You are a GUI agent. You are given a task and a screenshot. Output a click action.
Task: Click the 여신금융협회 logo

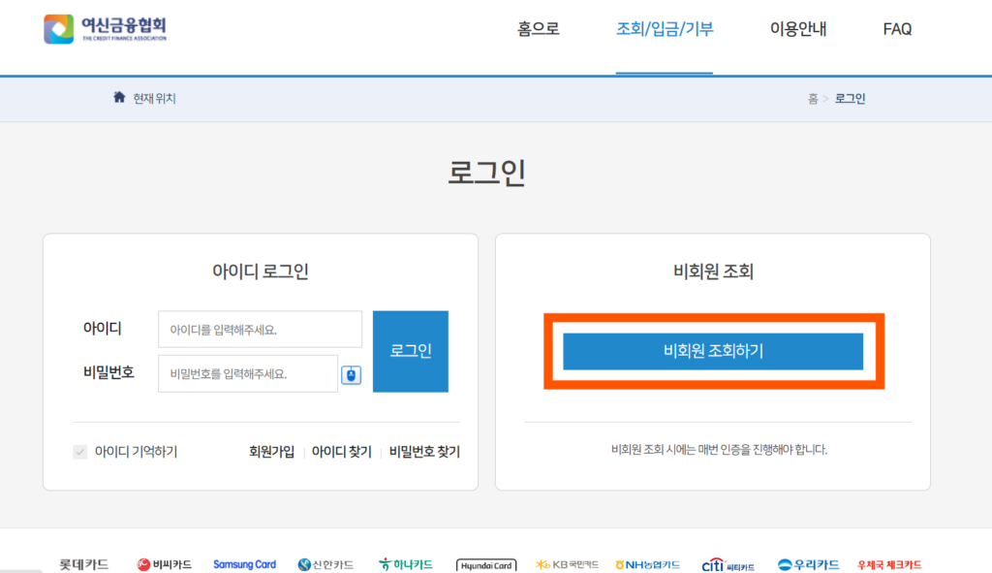pyautogui.click(x=106, y=28)
